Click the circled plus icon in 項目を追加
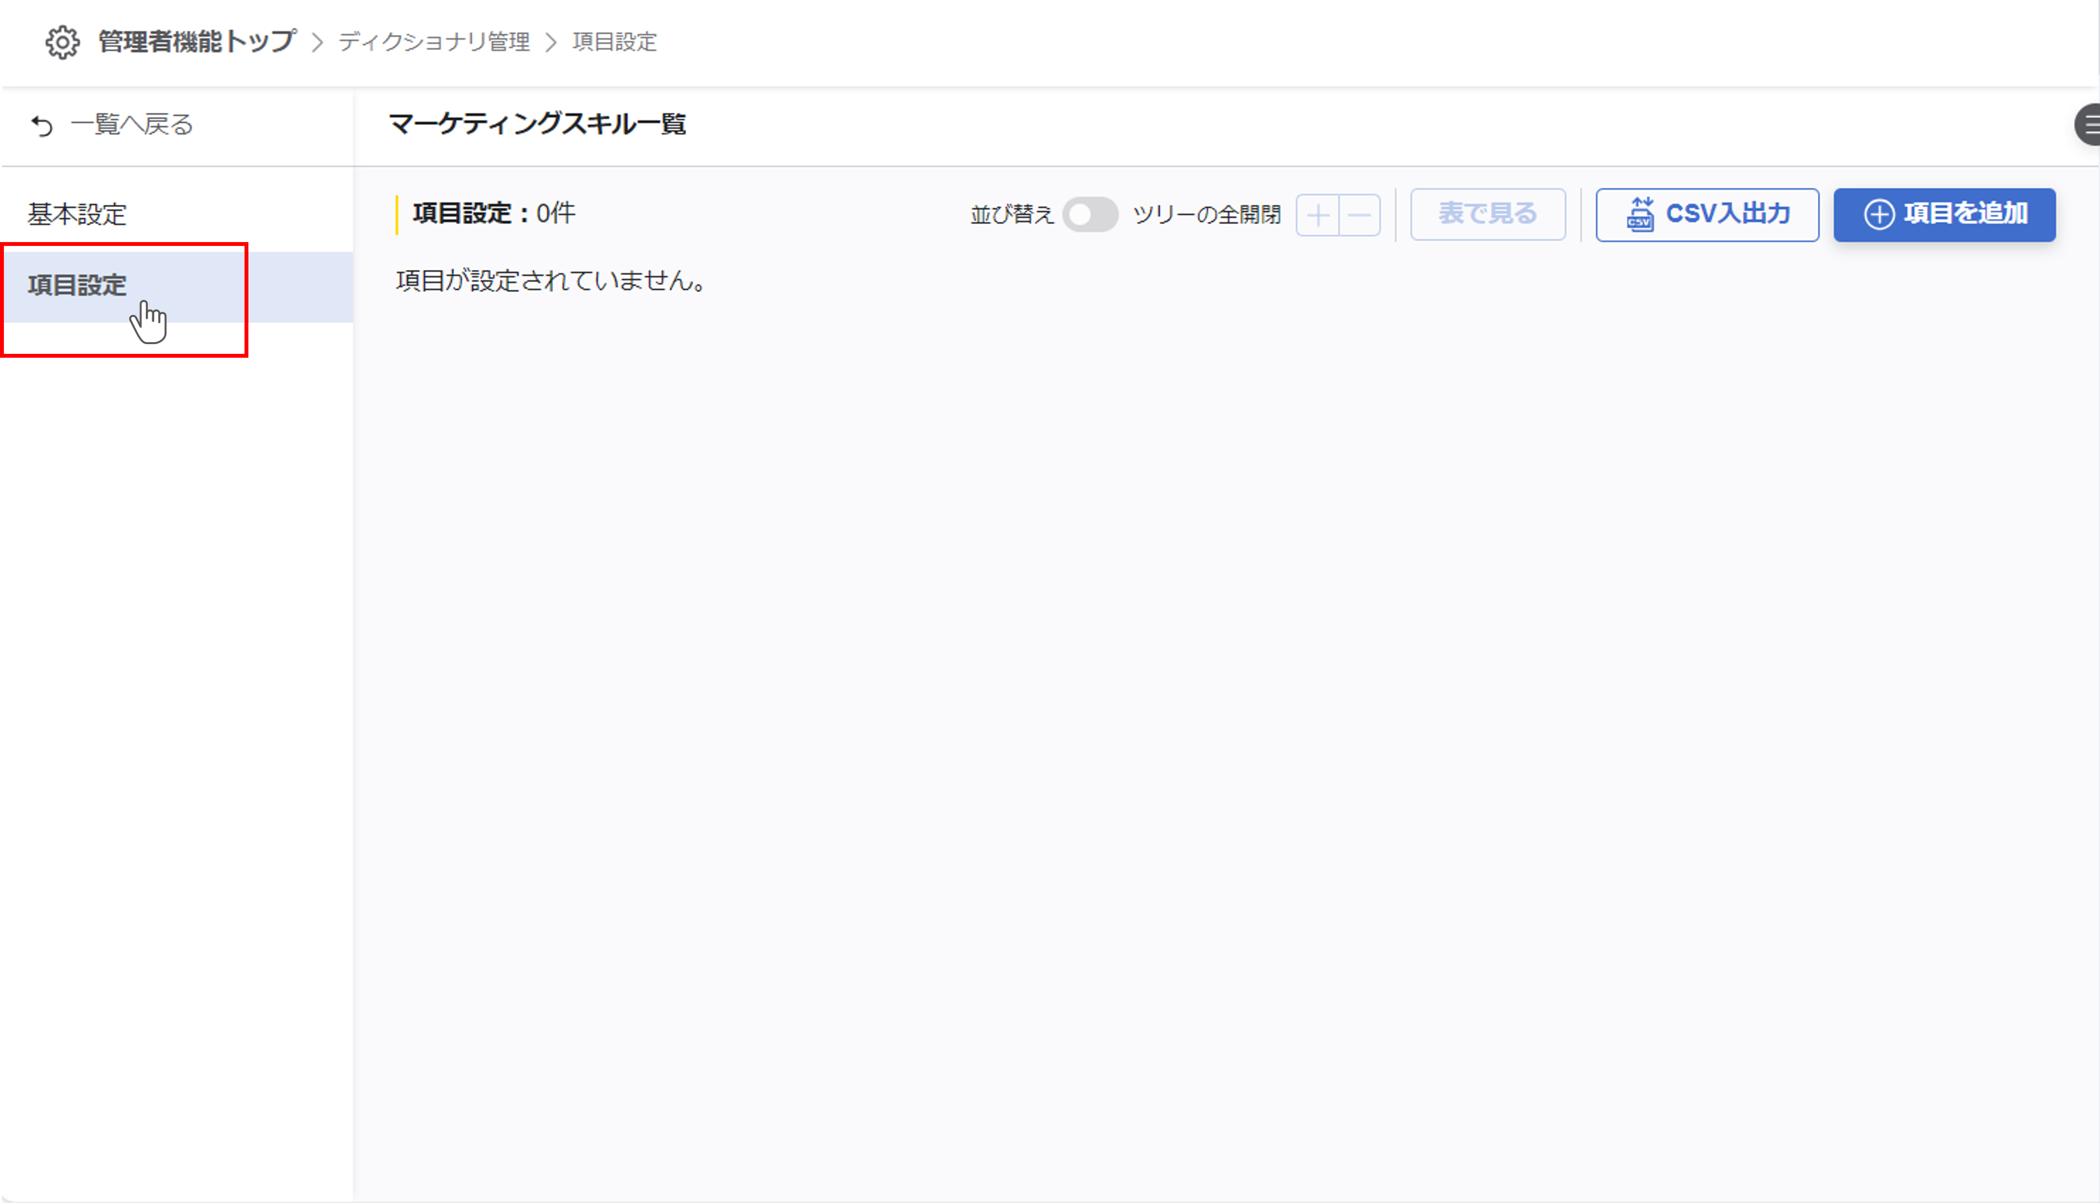 pos(1879,215)
